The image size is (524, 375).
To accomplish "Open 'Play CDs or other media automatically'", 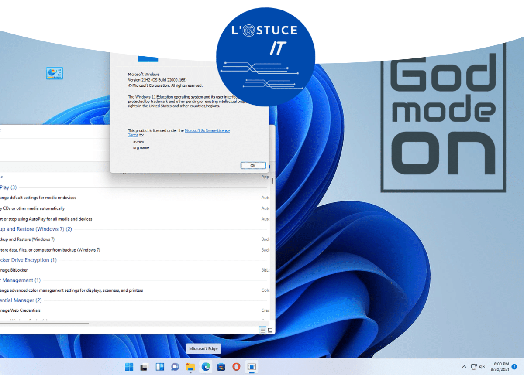I will (x=32, y=208).
